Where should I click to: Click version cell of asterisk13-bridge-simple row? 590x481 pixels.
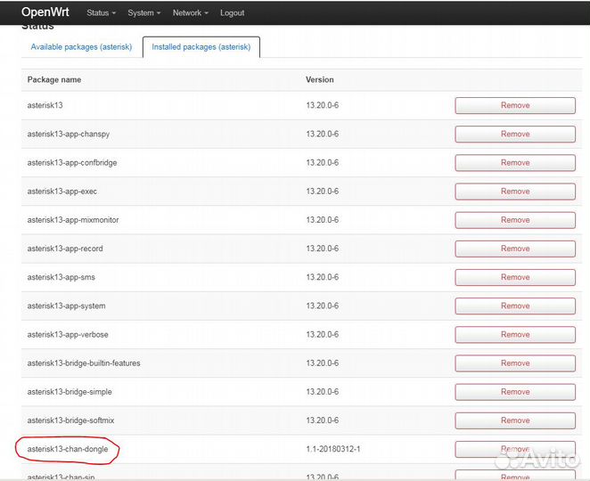tap(322, 392)
